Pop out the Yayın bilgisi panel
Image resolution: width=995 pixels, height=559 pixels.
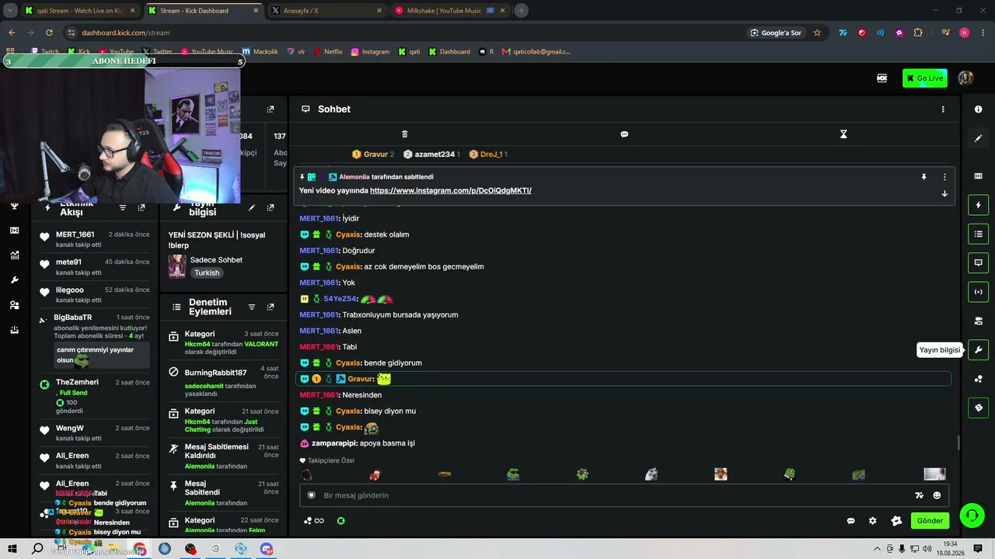(x=271, y=208)
